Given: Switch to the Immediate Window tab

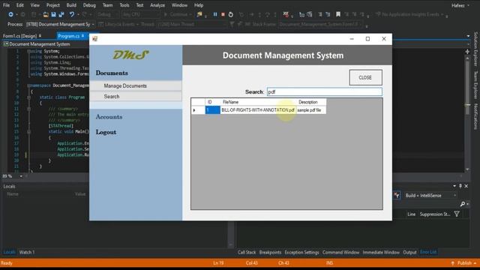Looking at the screenshot, I should coord(381,252).
